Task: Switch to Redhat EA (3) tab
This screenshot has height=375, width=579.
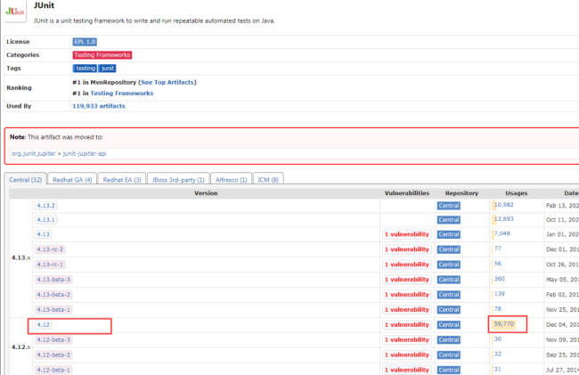Action: (x=122, y=180)
